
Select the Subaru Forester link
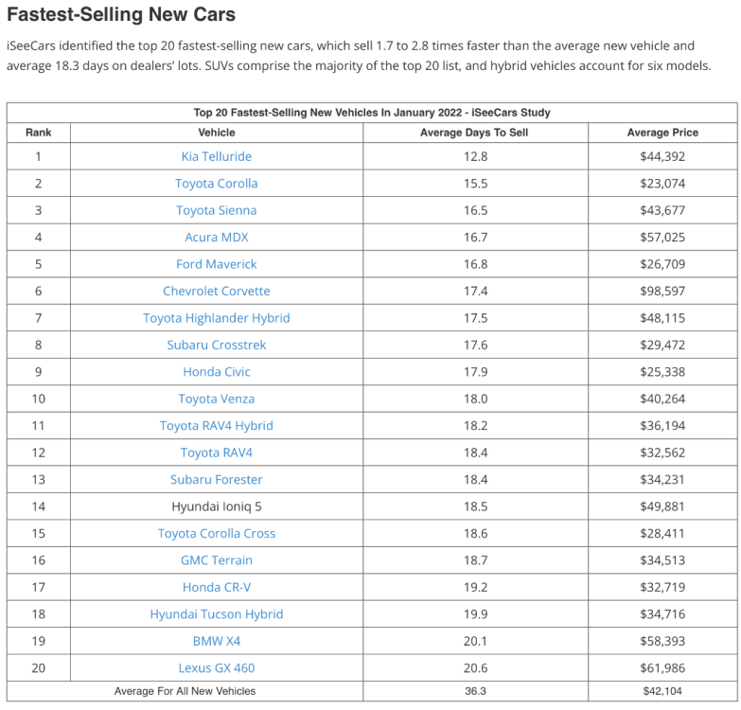pyautogui.click(x=216, y=480)
